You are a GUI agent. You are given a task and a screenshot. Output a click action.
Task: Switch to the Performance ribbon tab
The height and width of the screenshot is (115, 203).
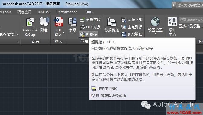pos(67,12)
